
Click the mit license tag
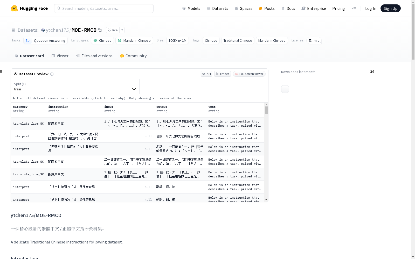pos(314,40)
